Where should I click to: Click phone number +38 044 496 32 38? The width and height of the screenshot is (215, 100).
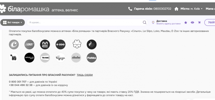click(21, 85)
